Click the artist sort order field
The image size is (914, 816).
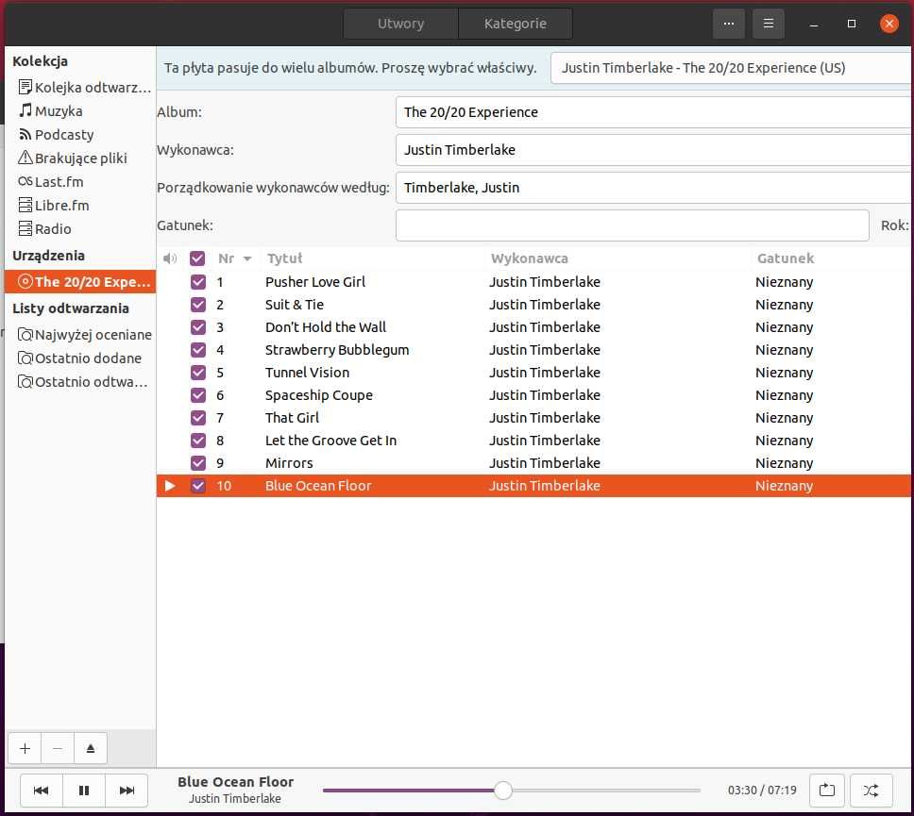tap(654, 188)
